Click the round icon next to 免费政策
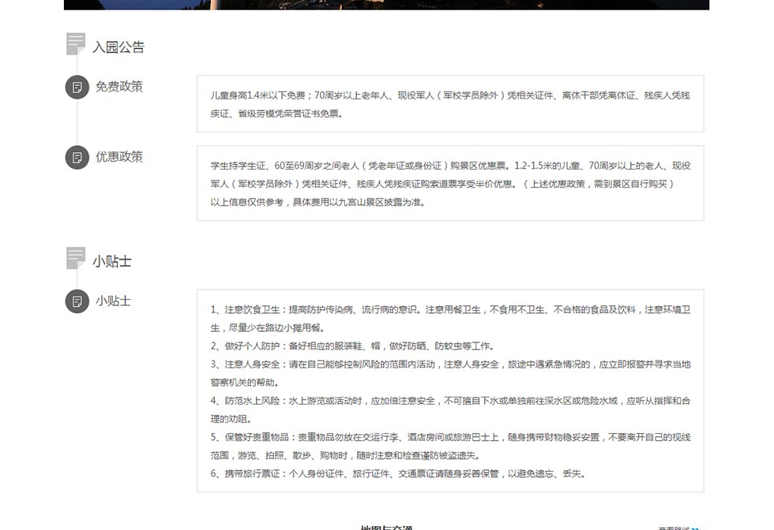Screen dimensions: 774x530 pyautogui.click(x=77, y=88)
